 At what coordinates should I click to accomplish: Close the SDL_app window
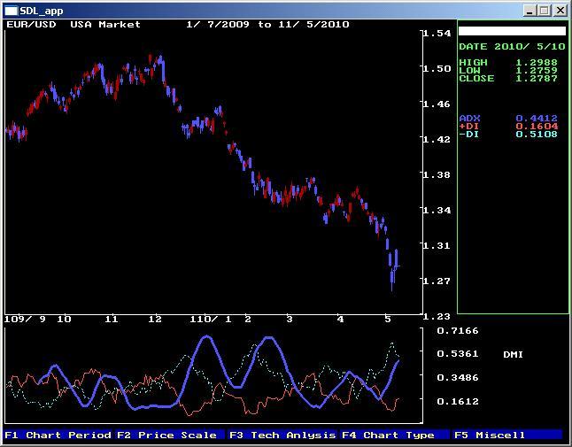pyautogui.click(x=560, y=11)
